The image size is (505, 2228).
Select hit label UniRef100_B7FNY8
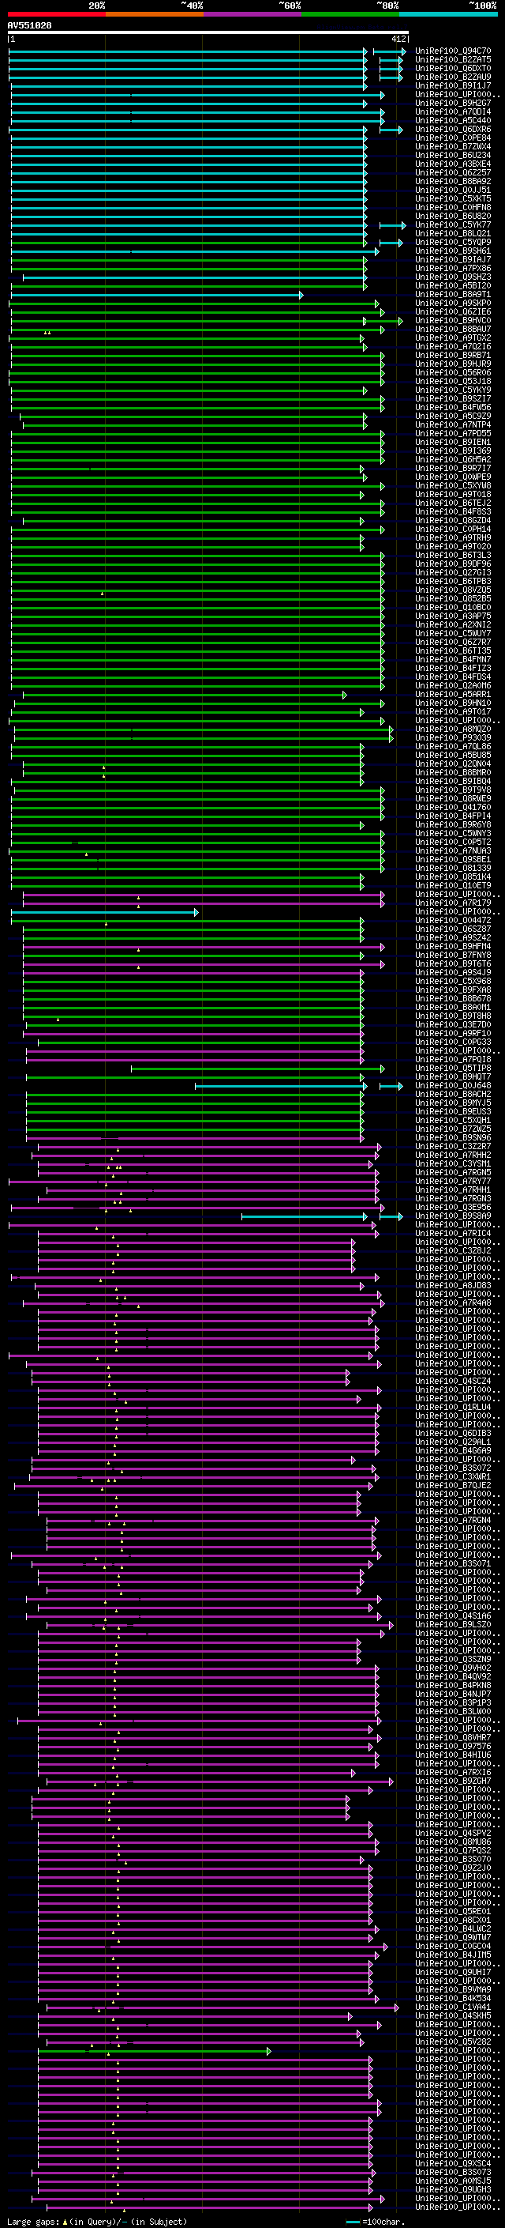click(453, 955)
